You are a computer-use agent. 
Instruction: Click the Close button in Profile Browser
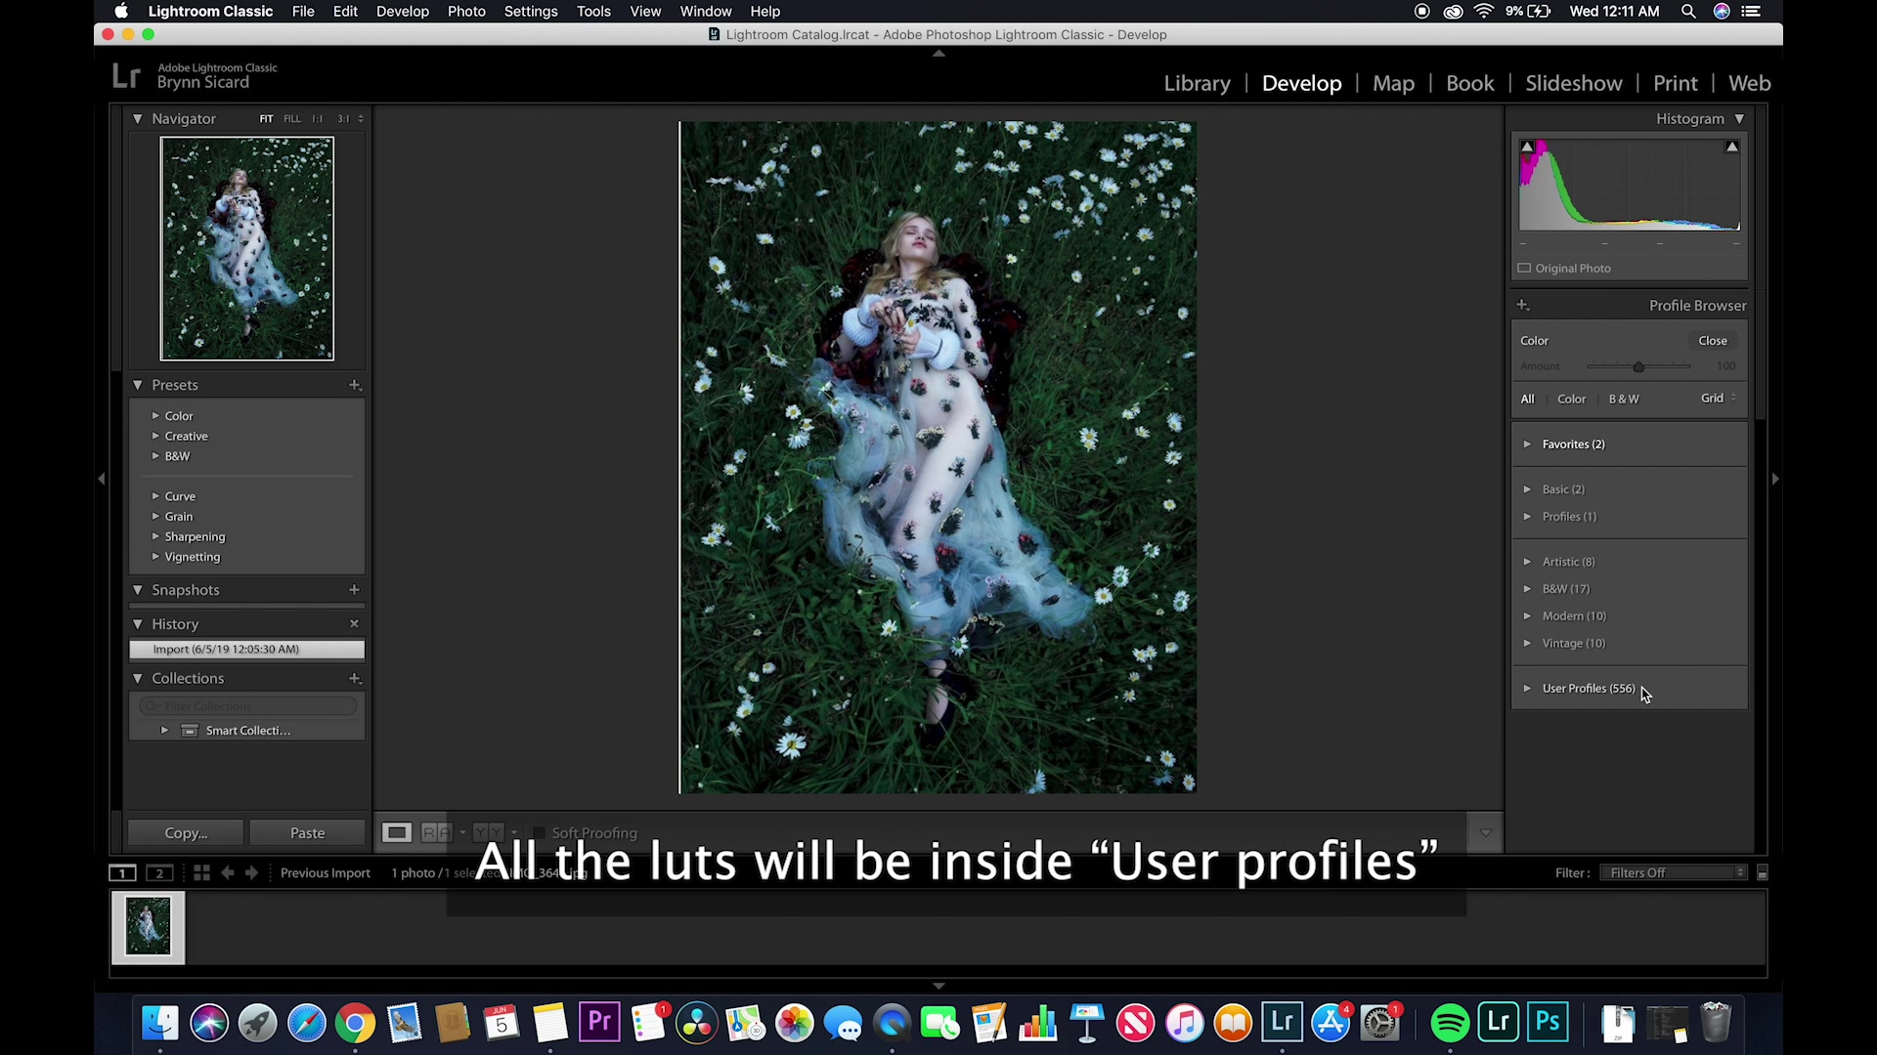tap(1712, 340)
